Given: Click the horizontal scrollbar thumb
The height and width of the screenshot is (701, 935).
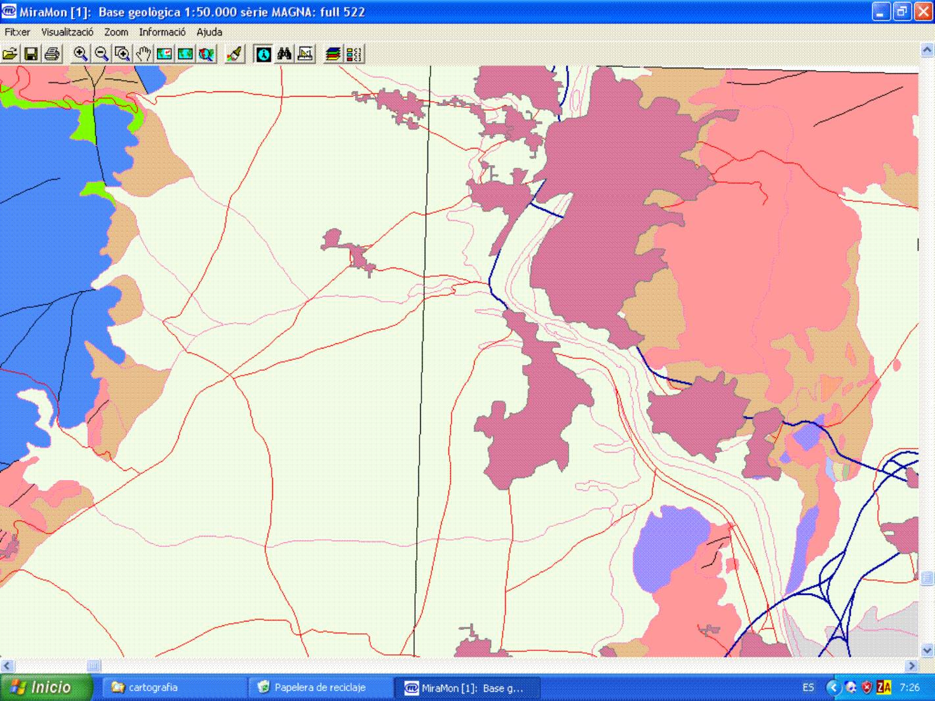Looking at the screenshot, I should (x=94, y=665).
